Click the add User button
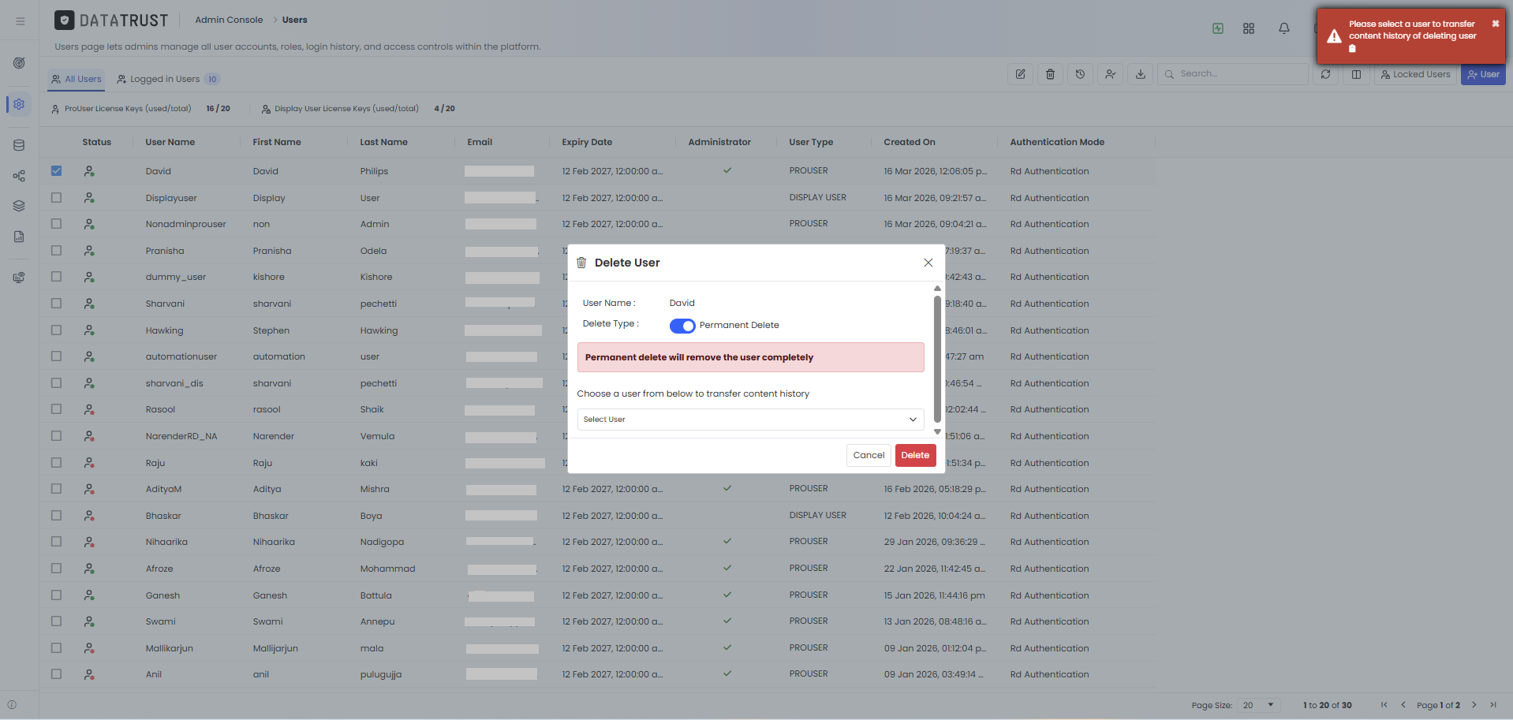 tap(1483, 74)
